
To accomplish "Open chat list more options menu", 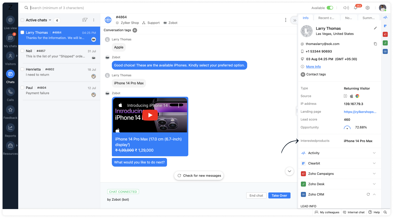I will coord(94,20).
